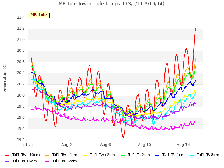Viewport: 224px width, 168px height.
Task: Click the Temperature (C) axis label
Action: point(5,79)
